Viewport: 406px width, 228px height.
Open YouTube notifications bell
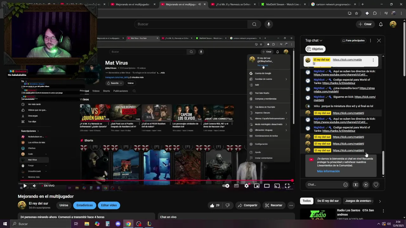coord(381,24)
